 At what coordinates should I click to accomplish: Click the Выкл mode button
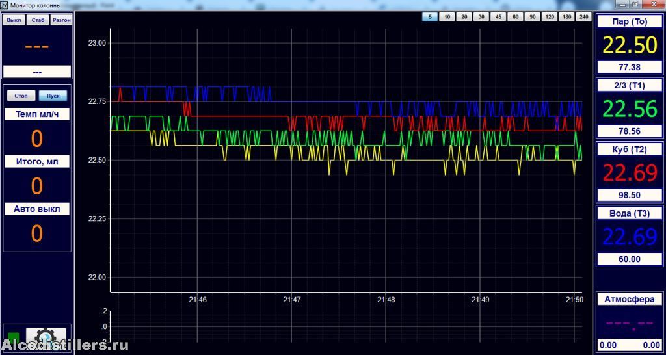pos(14,20)
